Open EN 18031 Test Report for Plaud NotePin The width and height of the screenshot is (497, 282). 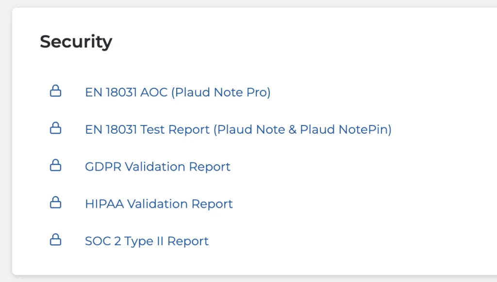238,129
